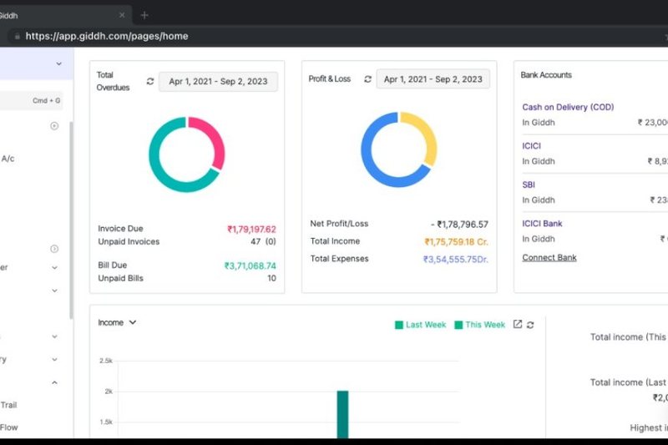Open the ICICI Bank account link
Image resolution: width=668 pixels, height=445 pixels.
click(x=542, y=223)
